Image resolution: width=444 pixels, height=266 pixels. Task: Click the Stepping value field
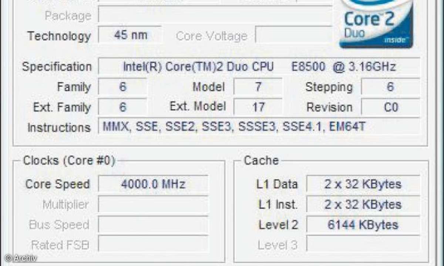click(390, 87)
